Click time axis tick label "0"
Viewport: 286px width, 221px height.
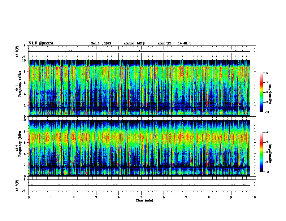(x=29, y=197)
